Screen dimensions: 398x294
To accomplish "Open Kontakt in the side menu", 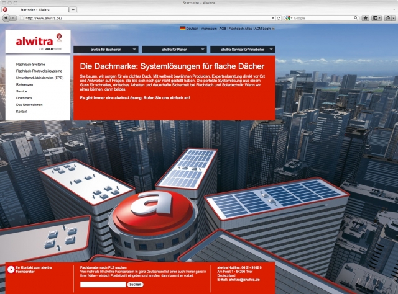I will coord(22,112).
